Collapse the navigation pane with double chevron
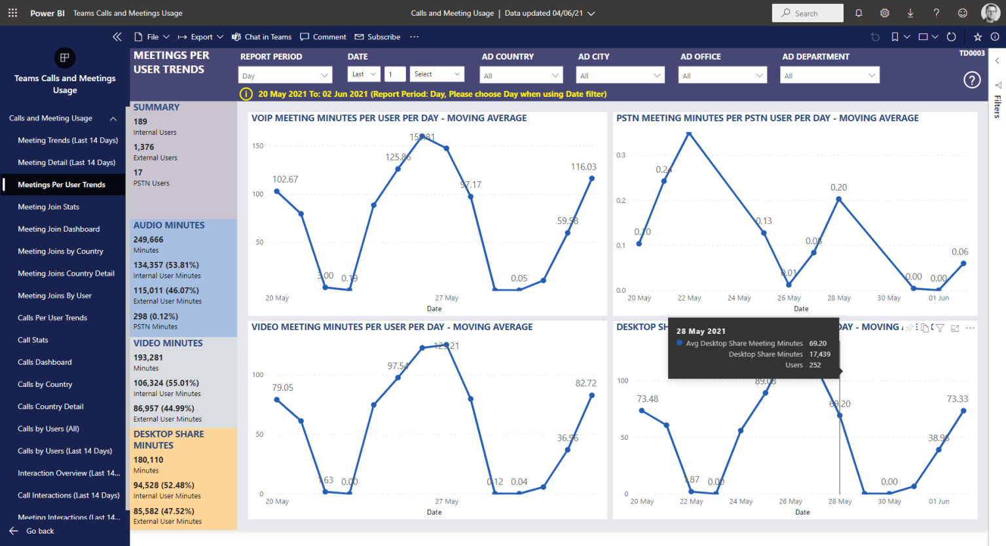 (x=117, y=37)
